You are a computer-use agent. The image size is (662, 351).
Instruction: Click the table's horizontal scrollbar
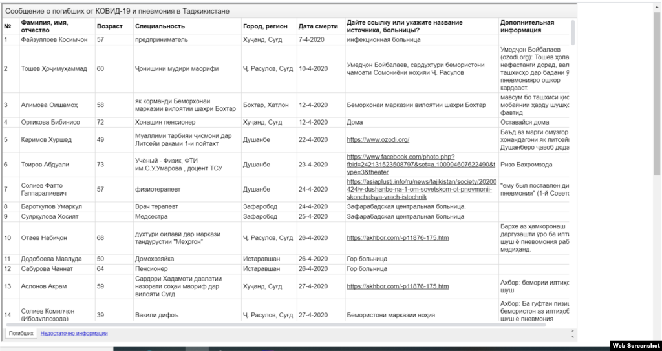point(291,325)
